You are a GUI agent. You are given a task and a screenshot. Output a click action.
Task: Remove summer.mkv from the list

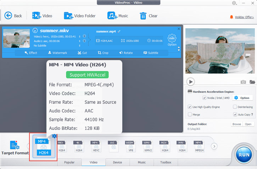click(179, 29)
